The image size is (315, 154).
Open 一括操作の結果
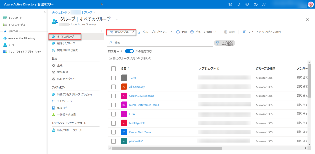pos(67,115)
